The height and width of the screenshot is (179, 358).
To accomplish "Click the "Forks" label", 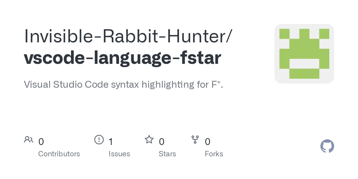I will coord(214,154).
